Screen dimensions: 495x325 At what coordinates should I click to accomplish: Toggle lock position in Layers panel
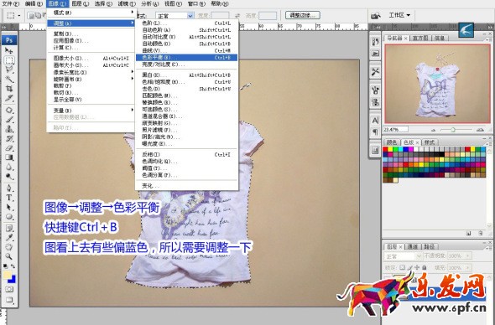coord(417,267)
